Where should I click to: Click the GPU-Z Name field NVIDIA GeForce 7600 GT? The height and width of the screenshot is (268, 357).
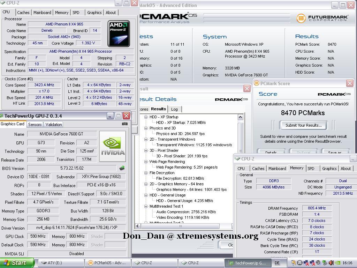pos(61,134)
